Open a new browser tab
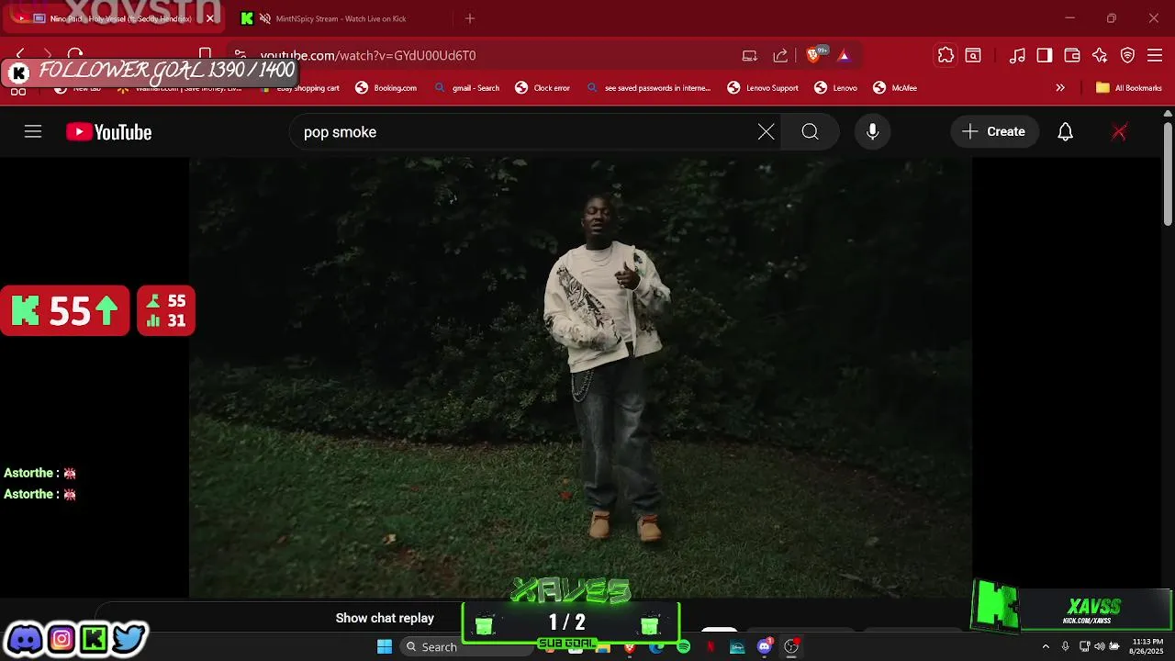The height and width of the screenshot is (661, 1175). [x=470, y=18]
